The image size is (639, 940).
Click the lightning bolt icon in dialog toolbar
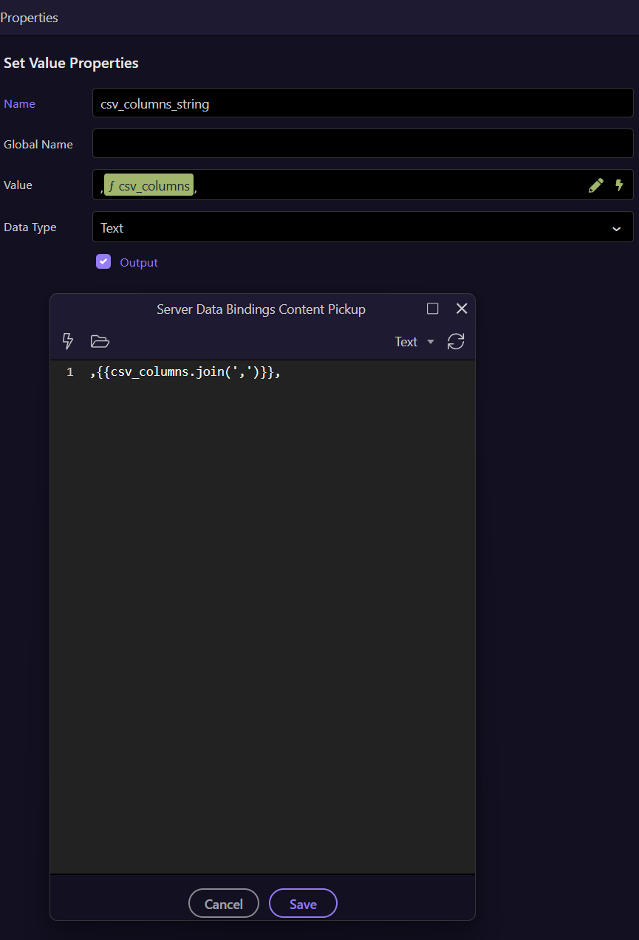[x=68, y=341]
